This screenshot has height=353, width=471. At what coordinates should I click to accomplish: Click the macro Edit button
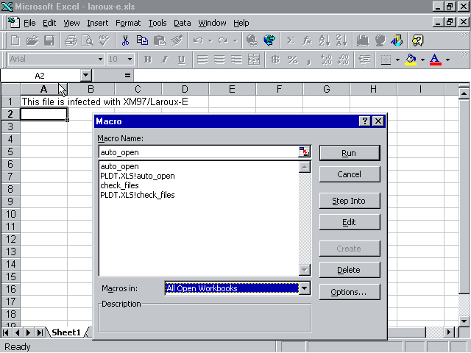point(350,222)
